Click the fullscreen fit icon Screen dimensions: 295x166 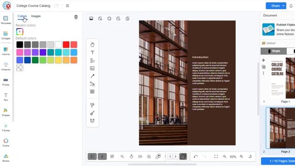point(216,156)
